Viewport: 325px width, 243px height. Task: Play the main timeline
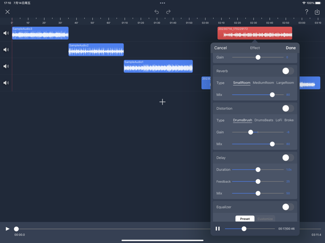coord(7,229)
